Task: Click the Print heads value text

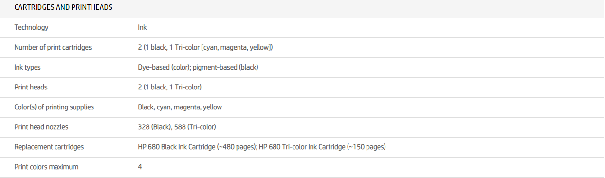Action: click(170, 87)
